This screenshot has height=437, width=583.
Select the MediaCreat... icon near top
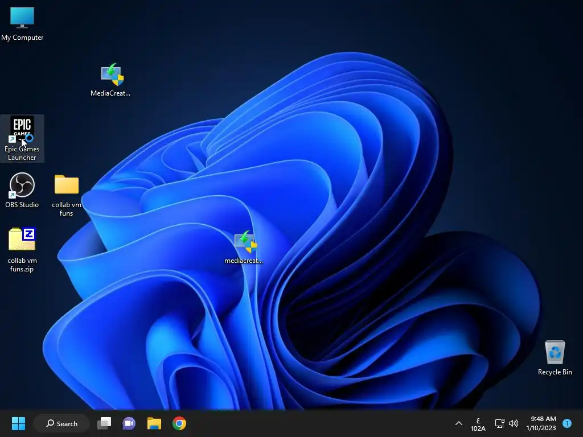(110, 79)
